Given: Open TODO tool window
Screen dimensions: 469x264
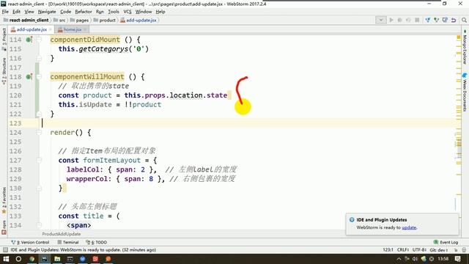Looking at the screenshot, I should 96,242.
